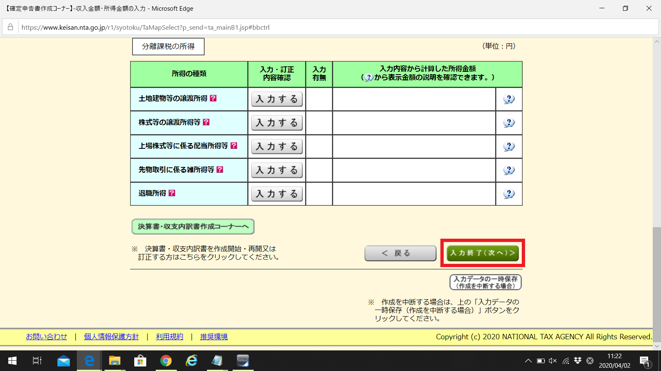Viewport: 661px width, 371px height.
Task: Click the question bubble in the top income row
Action: pyautogui.click(x=509, y=99)
